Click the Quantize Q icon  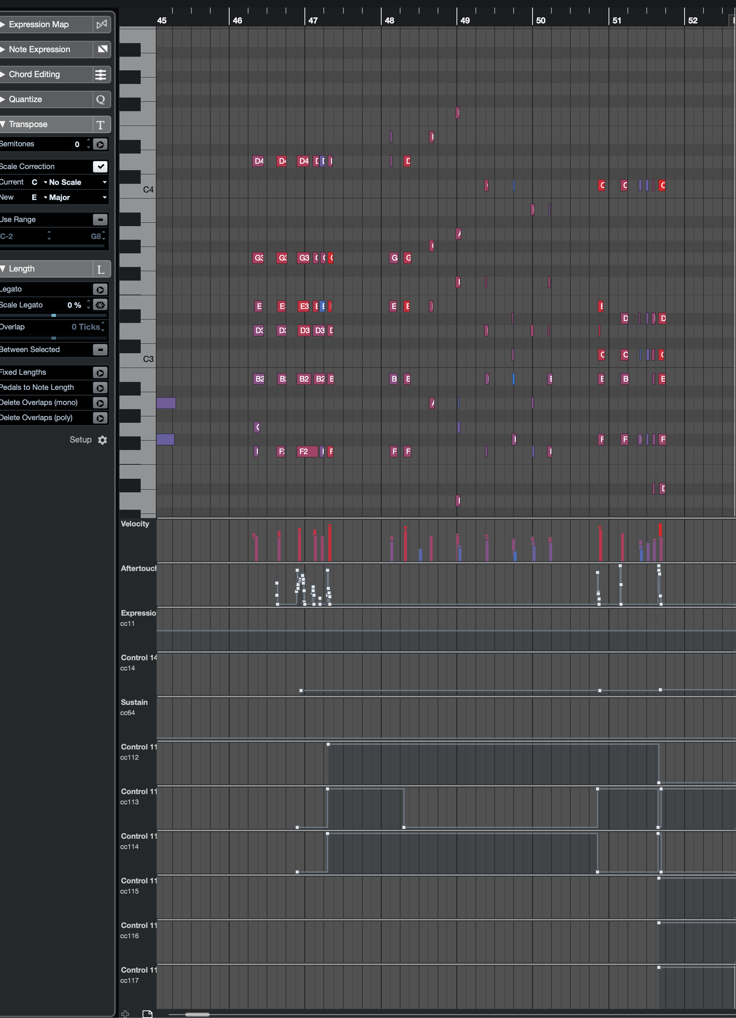point(101,100)
